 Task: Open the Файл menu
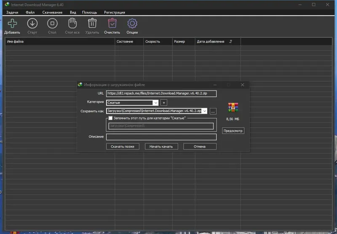point(30,13)
